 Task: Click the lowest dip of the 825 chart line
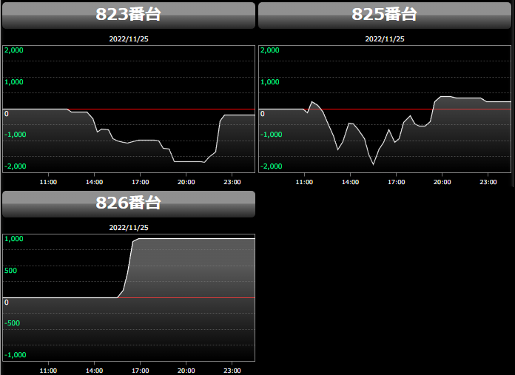374,163
